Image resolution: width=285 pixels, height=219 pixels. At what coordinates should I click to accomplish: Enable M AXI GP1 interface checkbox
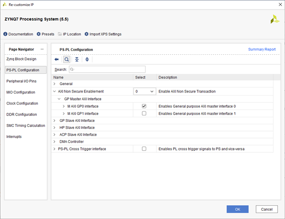coord(144,114)
